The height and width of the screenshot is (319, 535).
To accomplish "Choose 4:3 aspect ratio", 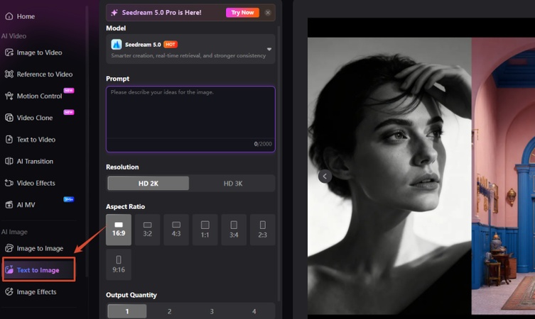I will click(176, 230).
